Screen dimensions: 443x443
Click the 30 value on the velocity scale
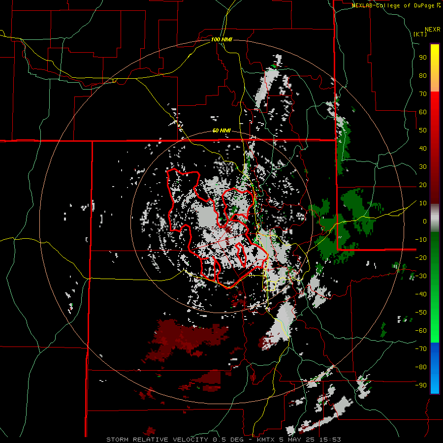point(423,167)
